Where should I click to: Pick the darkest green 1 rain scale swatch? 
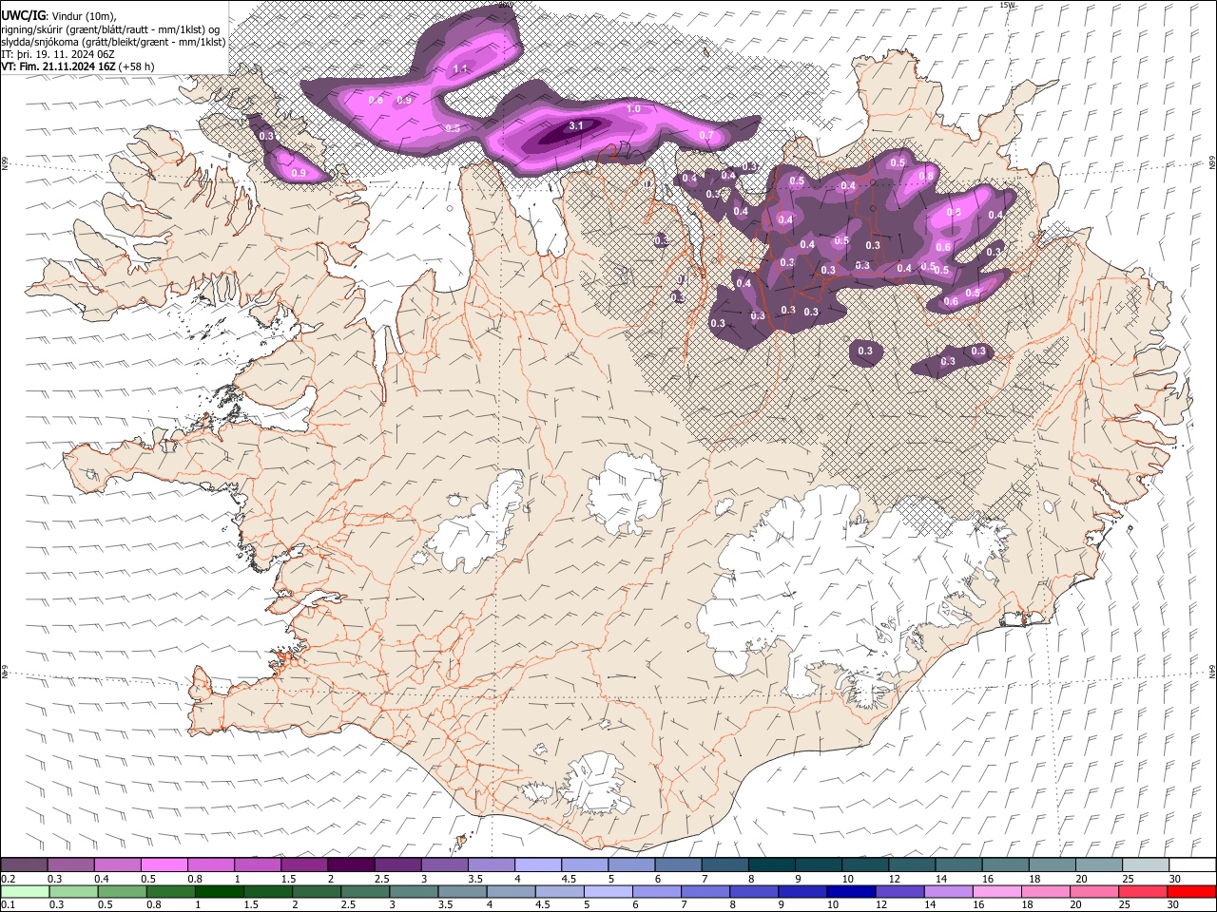[219, 891]
